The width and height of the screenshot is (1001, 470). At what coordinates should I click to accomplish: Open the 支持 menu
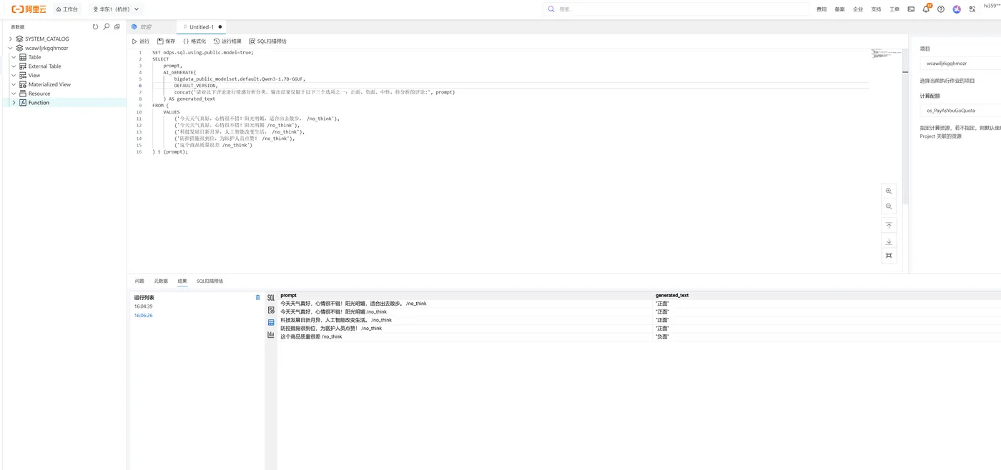point(876,9)
